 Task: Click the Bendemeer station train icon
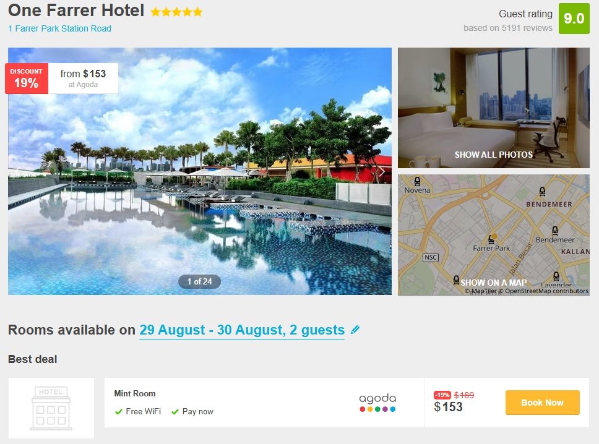point(554,231)
